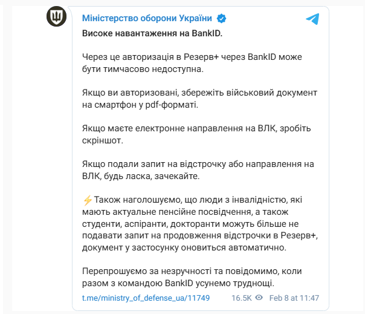
Task: Click the lightning bolt emoji
Action: [88, 200]
